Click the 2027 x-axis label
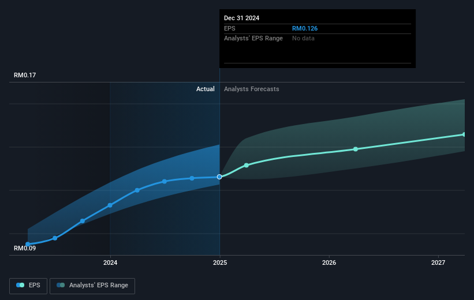The image size is (474, 300). (438, 263)
